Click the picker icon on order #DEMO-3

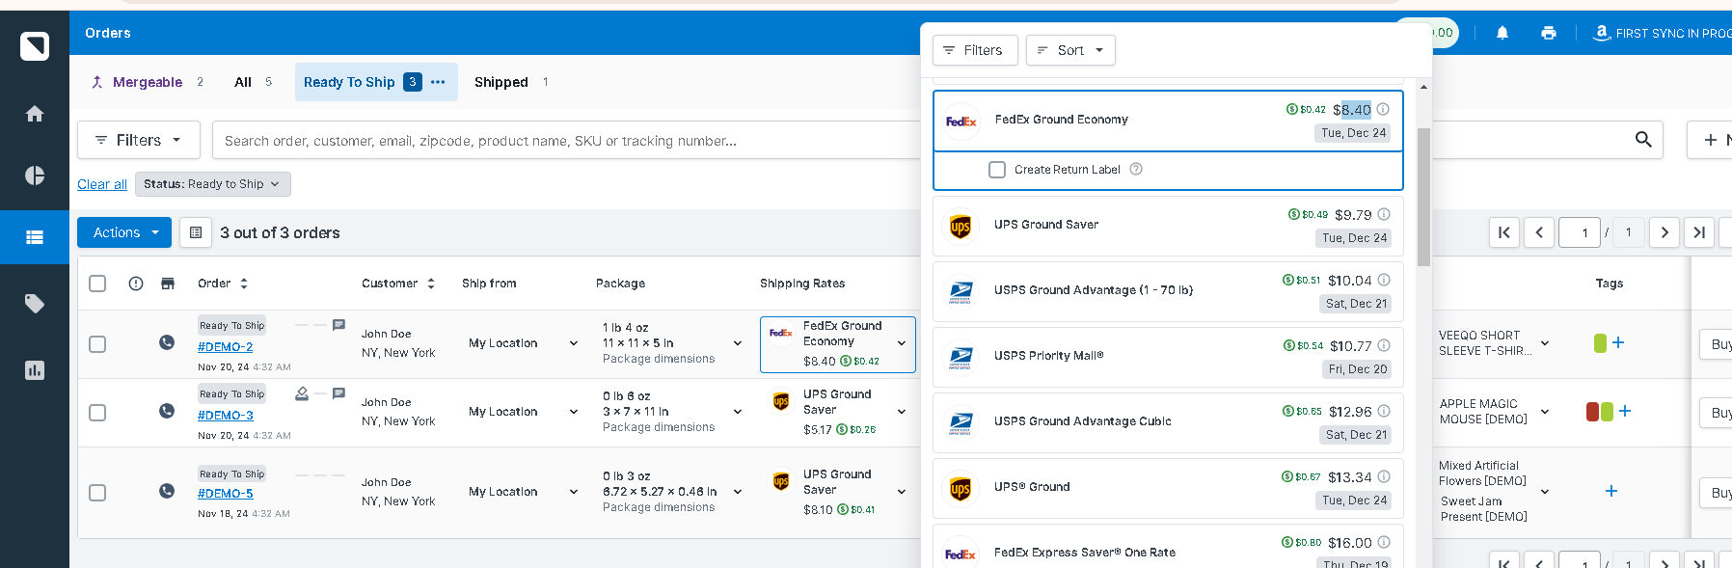302,393
